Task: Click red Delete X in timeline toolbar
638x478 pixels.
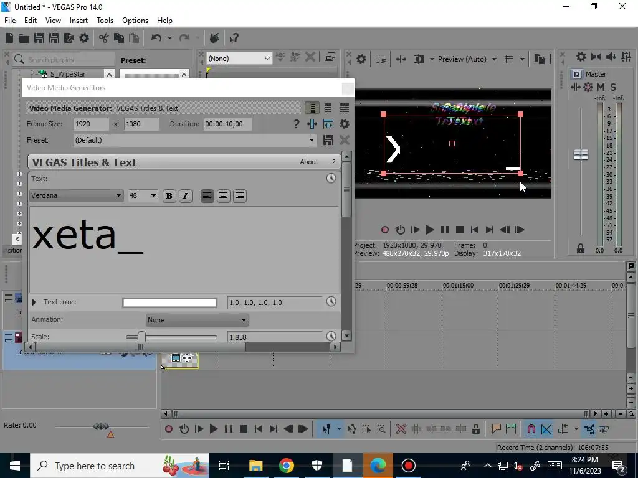Action: point(401,429)
